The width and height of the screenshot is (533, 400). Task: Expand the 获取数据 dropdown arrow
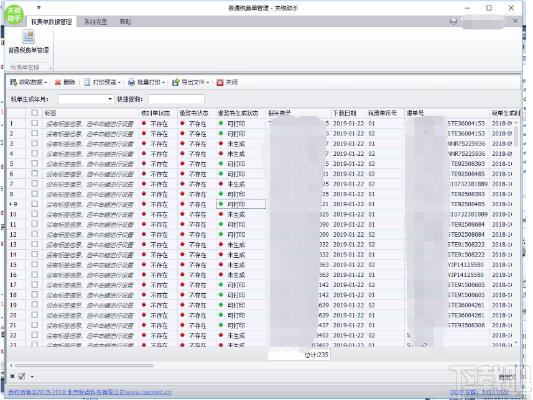click(x=45, y=83)
